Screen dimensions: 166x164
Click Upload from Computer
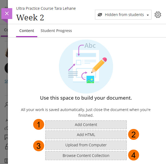[86, 145]
